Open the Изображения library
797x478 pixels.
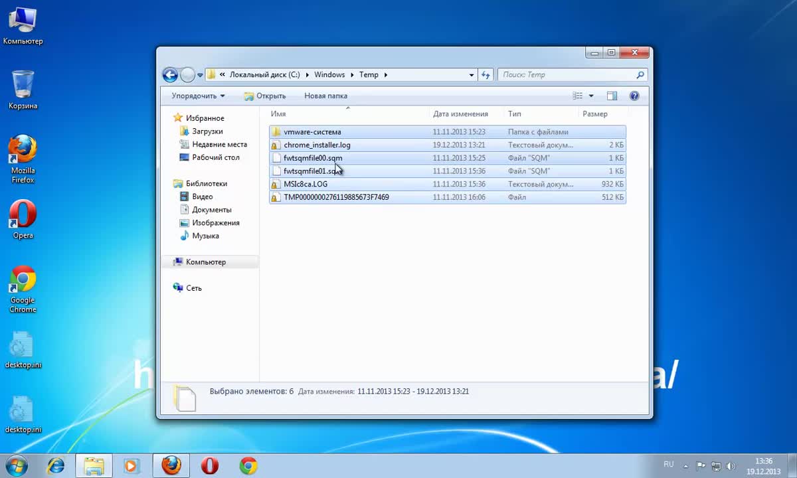tap(209, 223)
